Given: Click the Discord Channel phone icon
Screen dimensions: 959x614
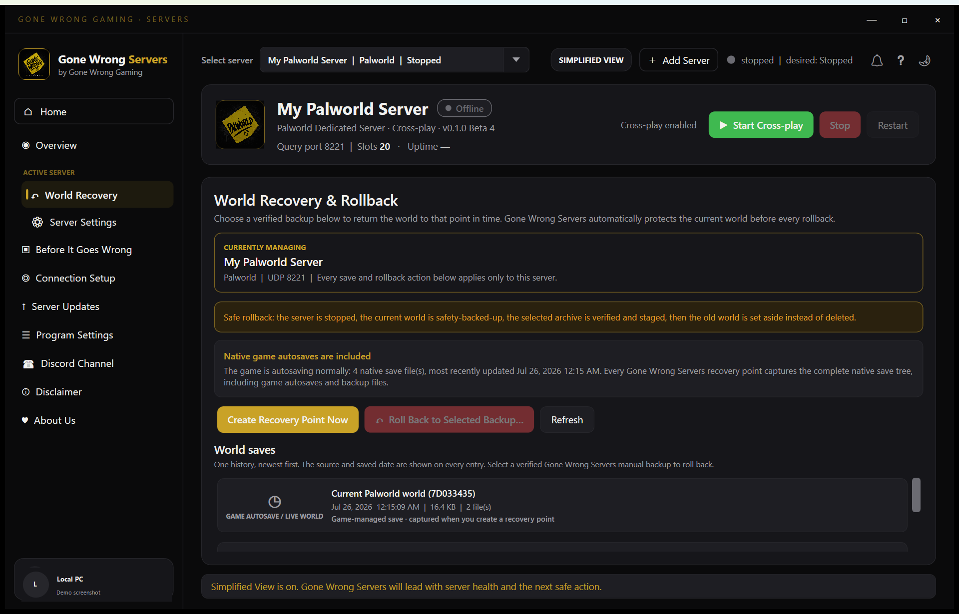Looking at the screenshot, I should [28, 364].
